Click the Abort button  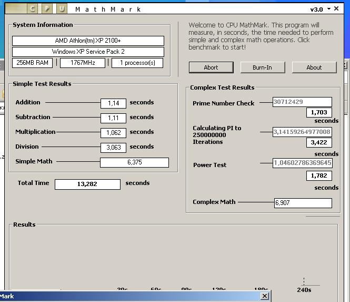211,67
